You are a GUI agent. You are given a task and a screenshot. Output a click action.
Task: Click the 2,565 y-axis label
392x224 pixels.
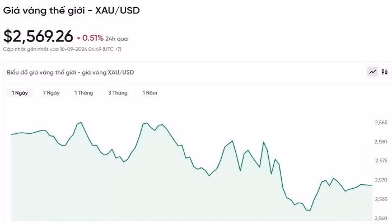(381, 199)
